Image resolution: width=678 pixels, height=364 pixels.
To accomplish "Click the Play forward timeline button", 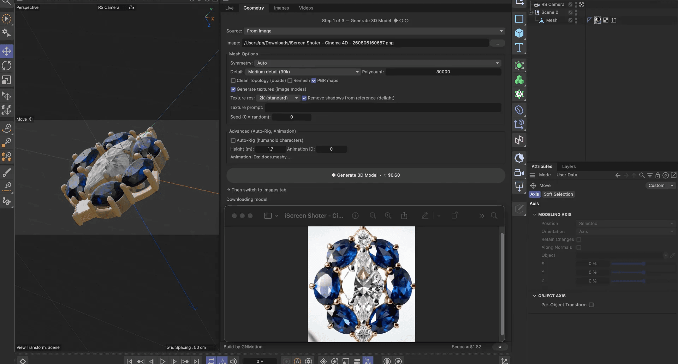I will click(x=162, y=361).
